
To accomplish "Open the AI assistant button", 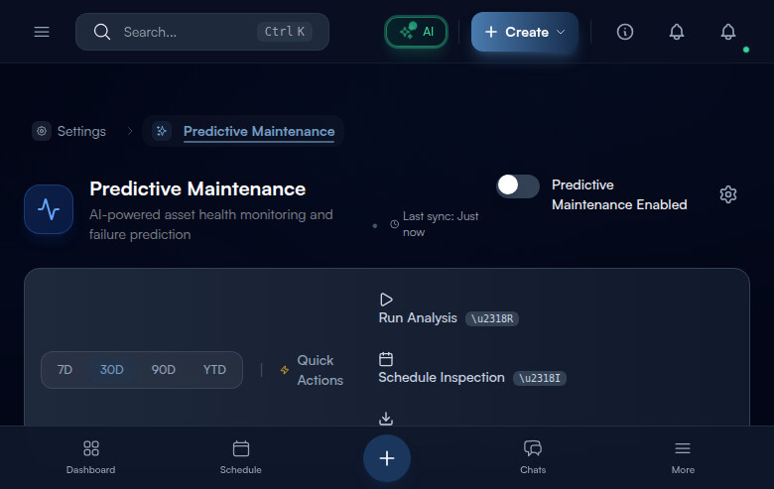I will click(x=416, y=32).
